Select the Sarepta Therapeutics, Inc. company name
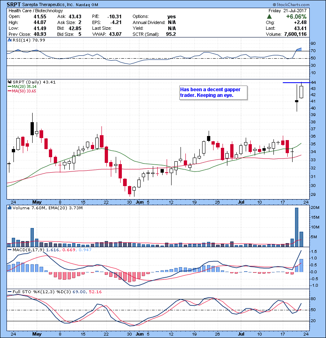Viewport: 326px width, 338px height. [x=48, y=4]
